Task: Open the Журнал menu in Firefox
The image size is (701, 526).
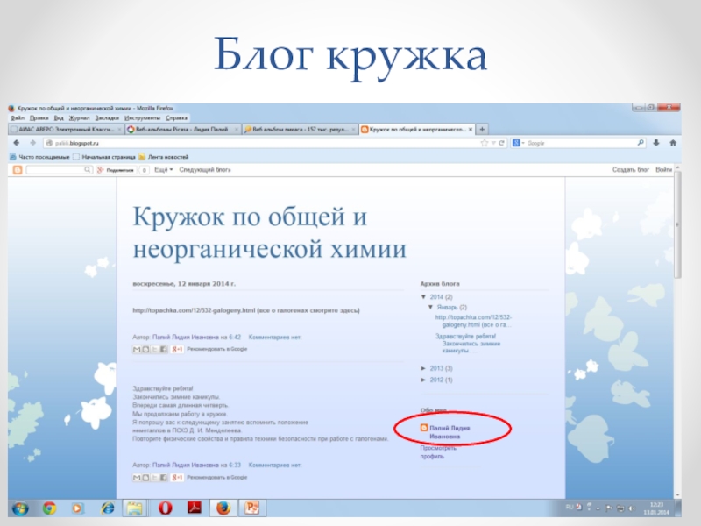Action: [79, 117]
